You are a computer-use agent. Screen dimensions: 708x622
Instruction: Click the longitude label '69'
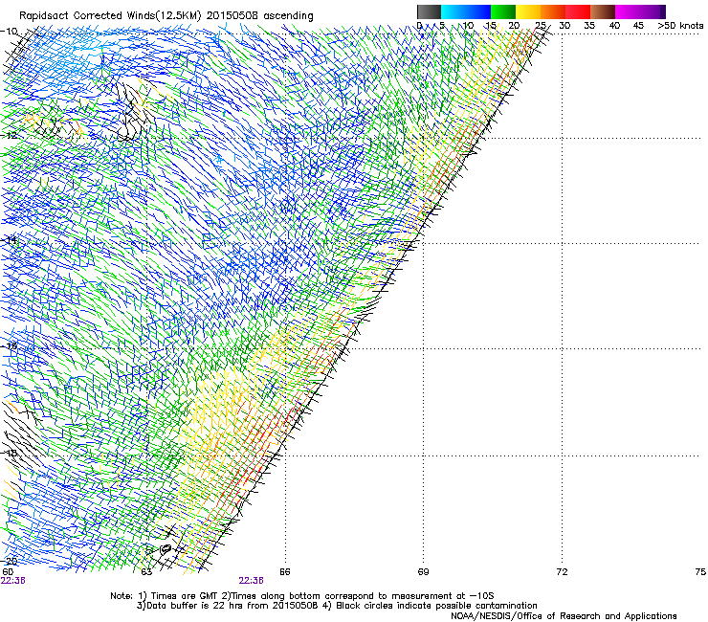423,572
